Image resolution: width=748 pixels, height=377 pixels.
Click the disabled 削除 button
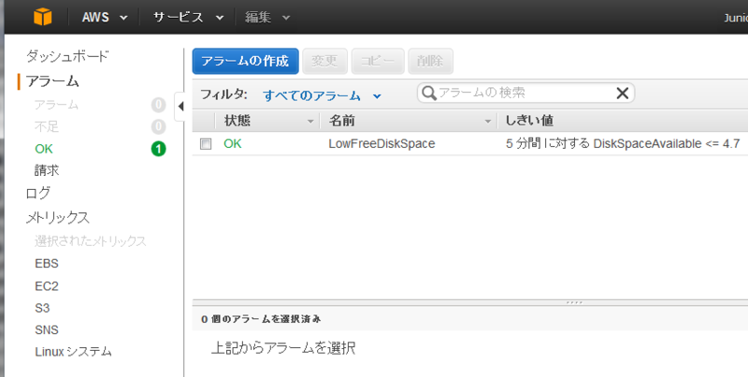430,61
